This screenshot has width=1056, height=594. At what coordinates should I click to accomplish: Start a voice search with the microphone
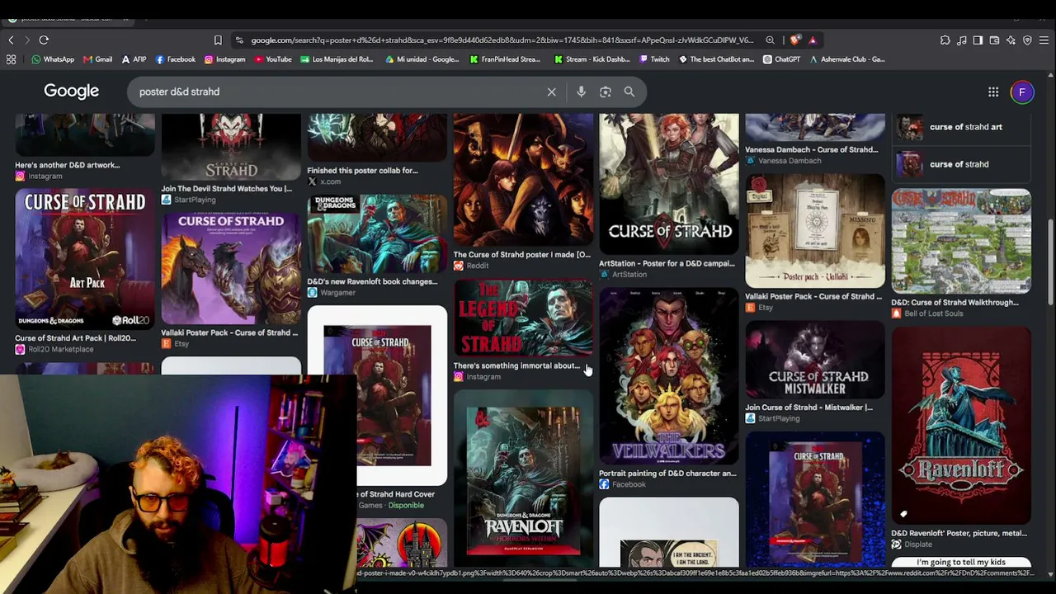click(581, 92)
